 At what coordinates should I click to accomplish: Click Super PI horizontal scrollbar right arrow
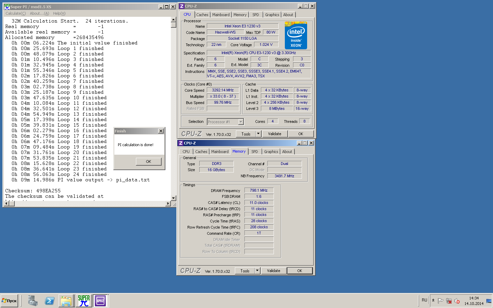[x=168, y=204]
